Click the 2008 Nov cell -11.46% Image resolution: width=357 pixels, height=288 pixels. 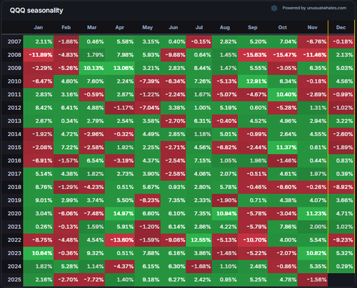click(313, 55)
